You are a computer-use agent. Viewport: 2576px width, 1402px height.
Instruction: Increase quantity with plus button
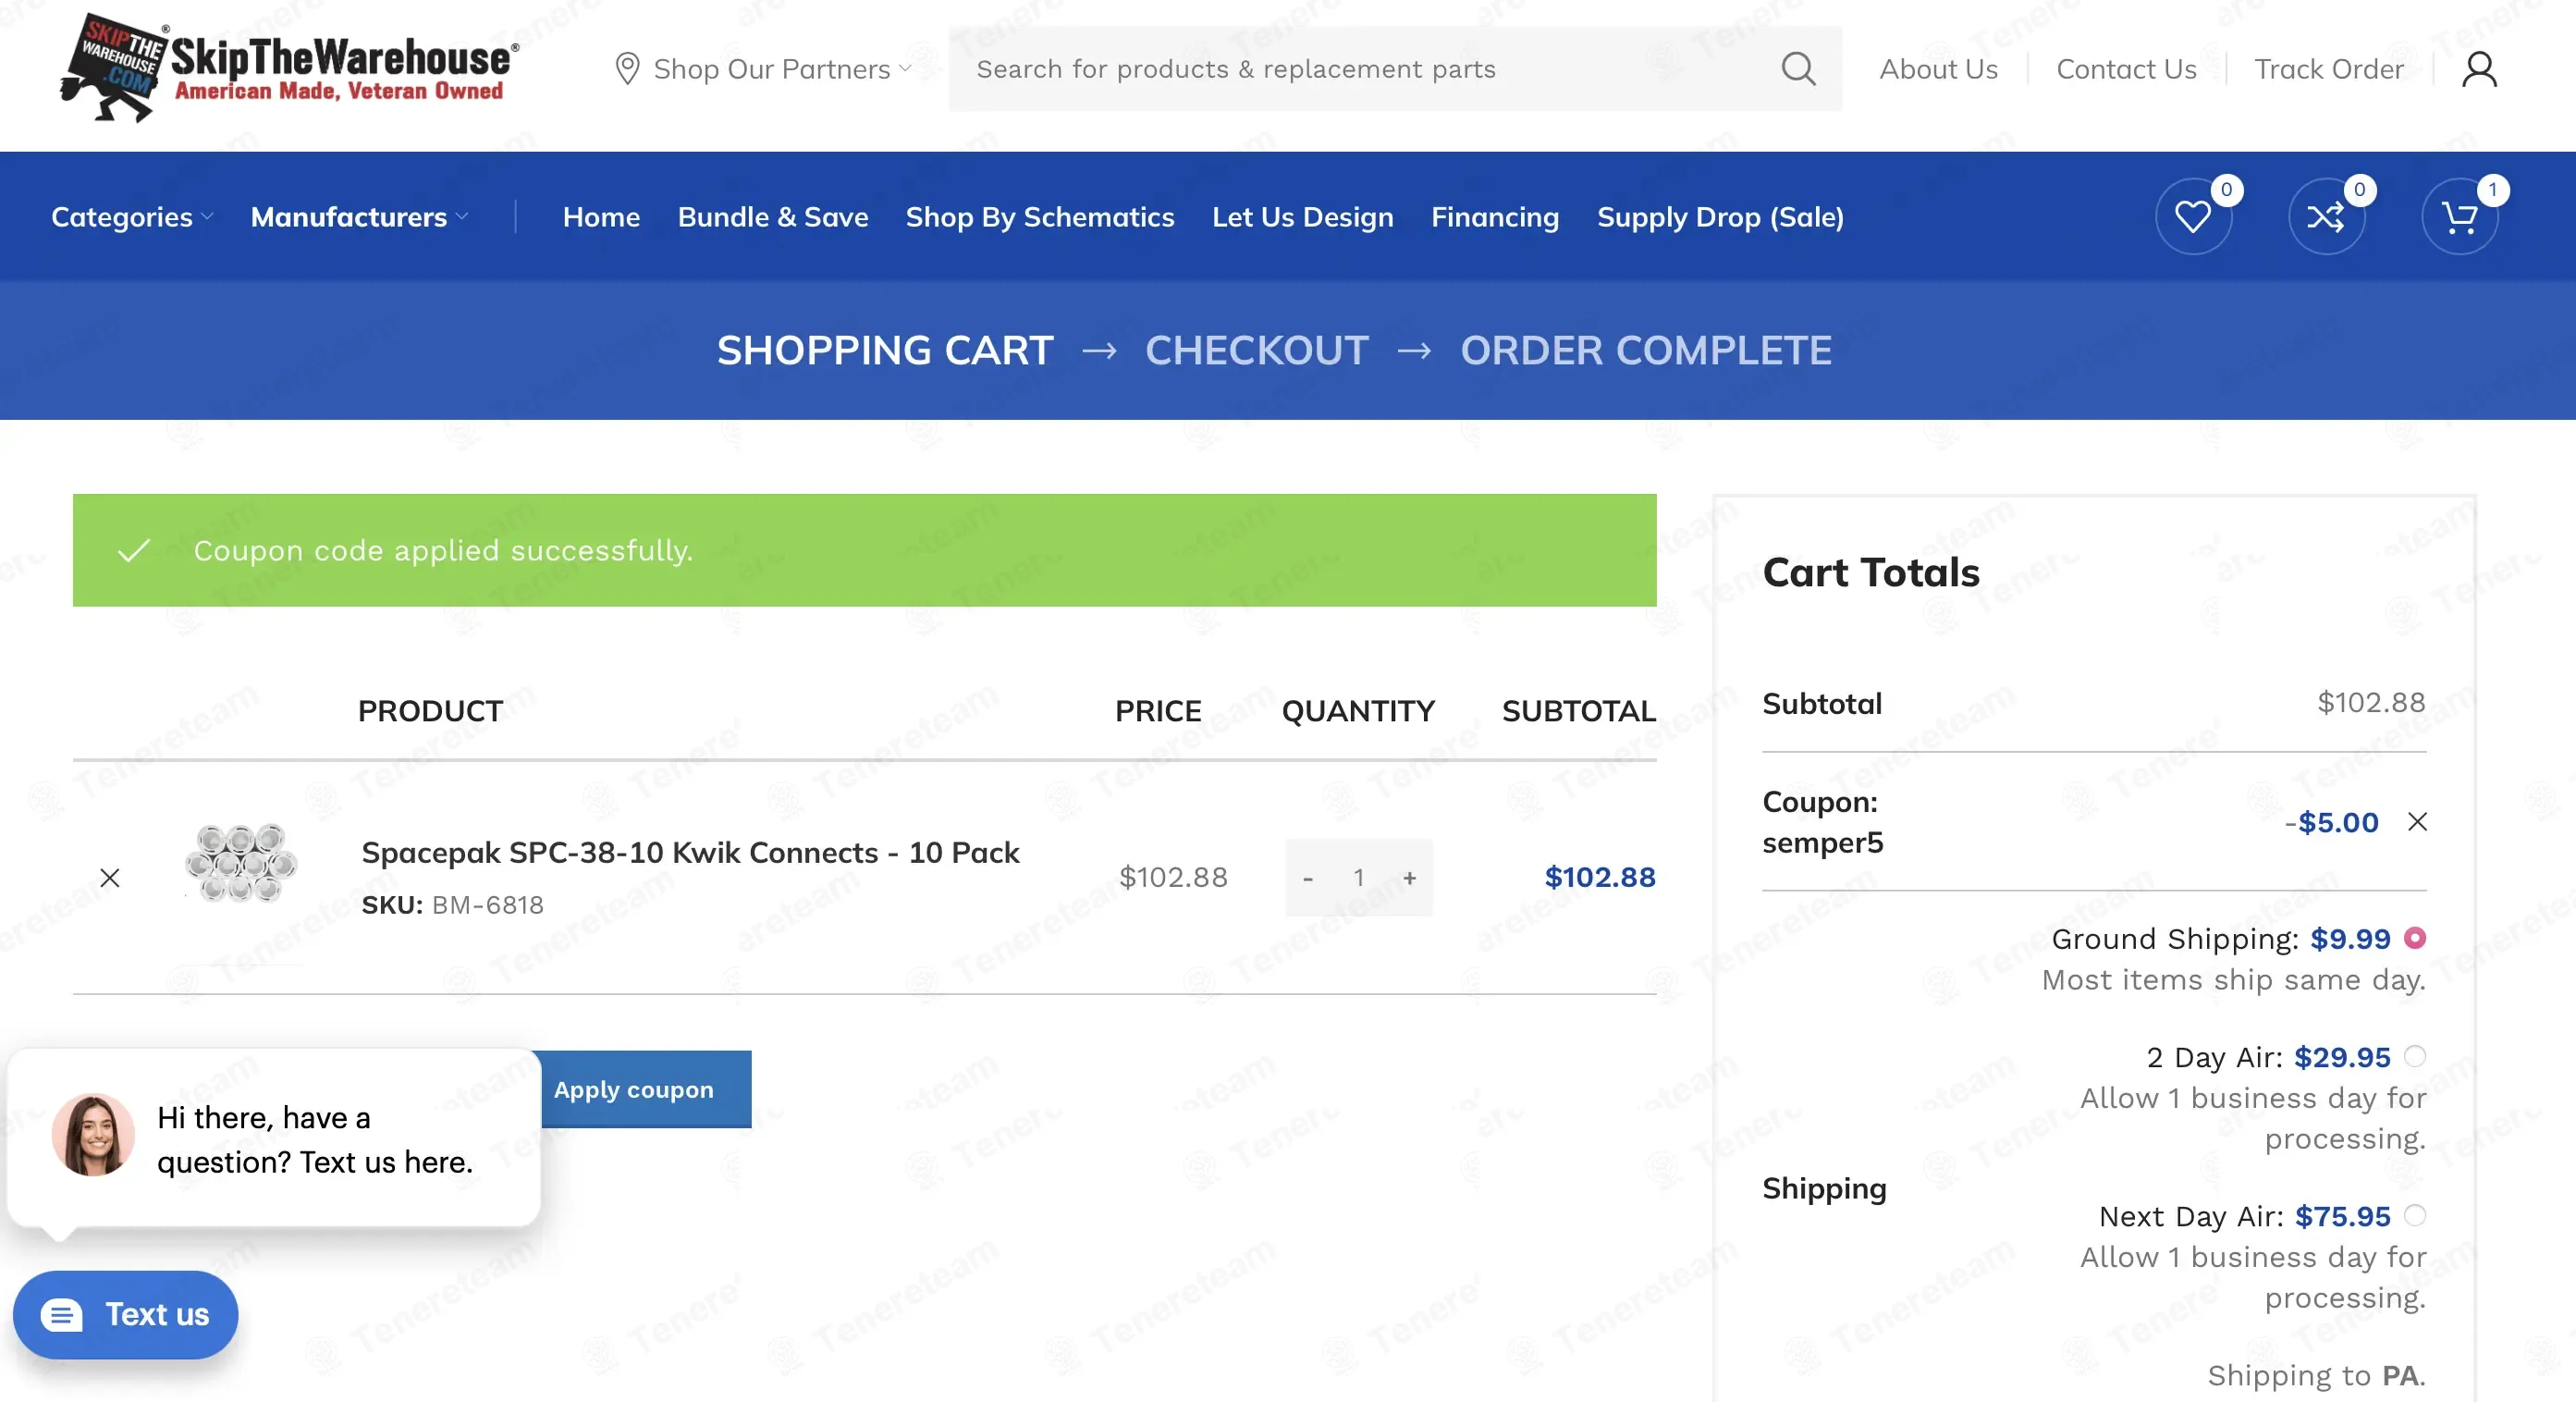(1409, 877)
